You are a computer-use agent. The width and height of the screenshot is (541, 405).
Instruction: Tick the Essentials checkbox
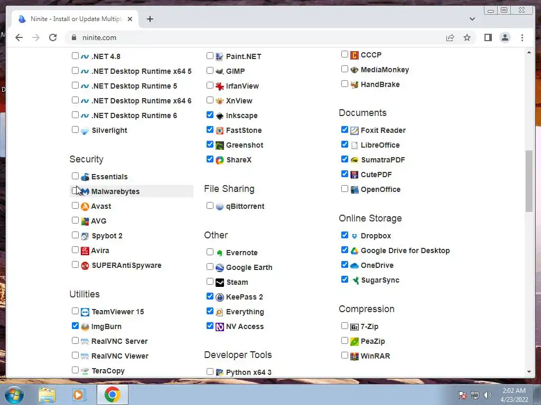click(75, 176)
